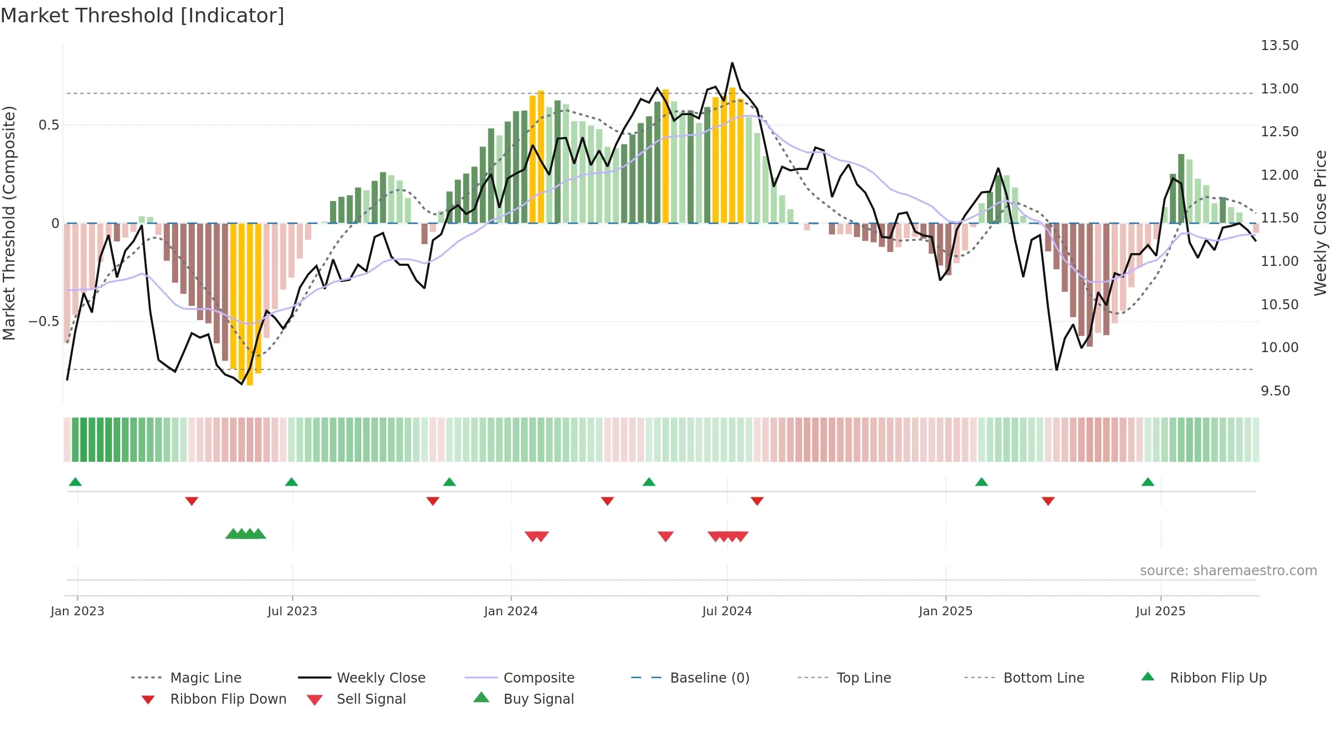Viewport: 1336px width, 751px height.
Task: Click the ribbon flip up triangle at Jul 2023
Action: [x=291, y=482]
